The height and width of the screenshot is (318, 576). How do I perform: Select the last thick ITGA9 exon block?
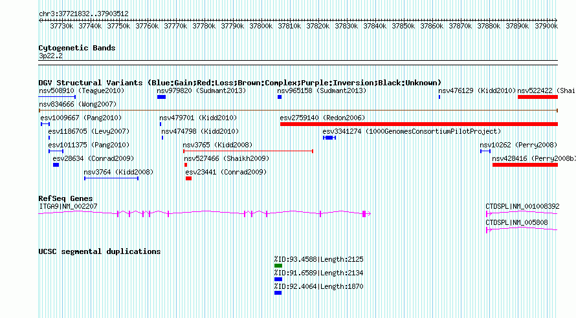(x=364, y=214)
